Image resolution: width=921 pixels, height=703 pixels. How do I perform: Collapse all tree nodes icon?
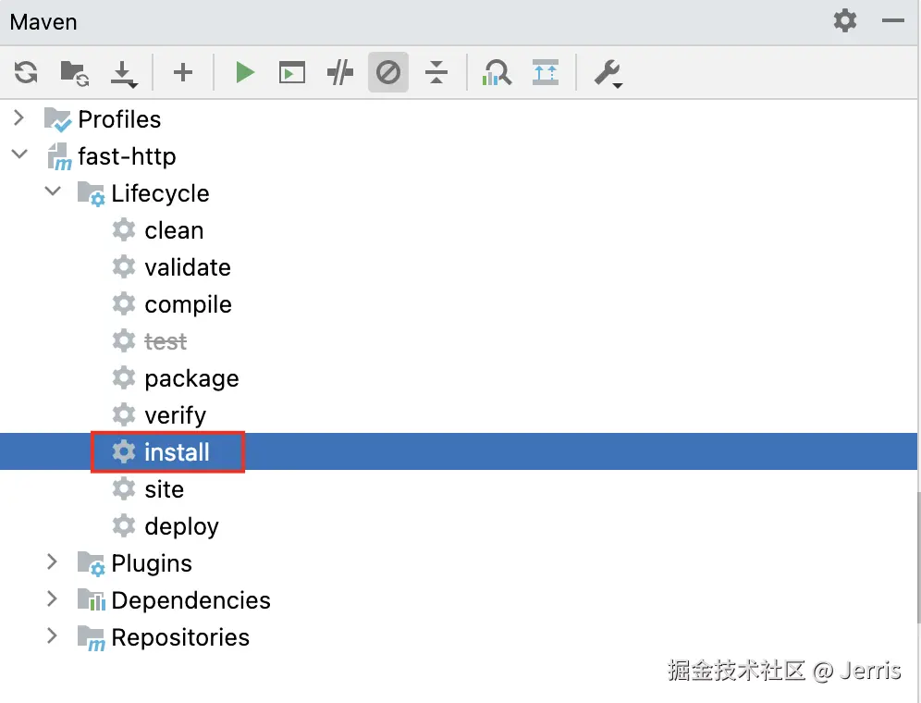[436, 72]
